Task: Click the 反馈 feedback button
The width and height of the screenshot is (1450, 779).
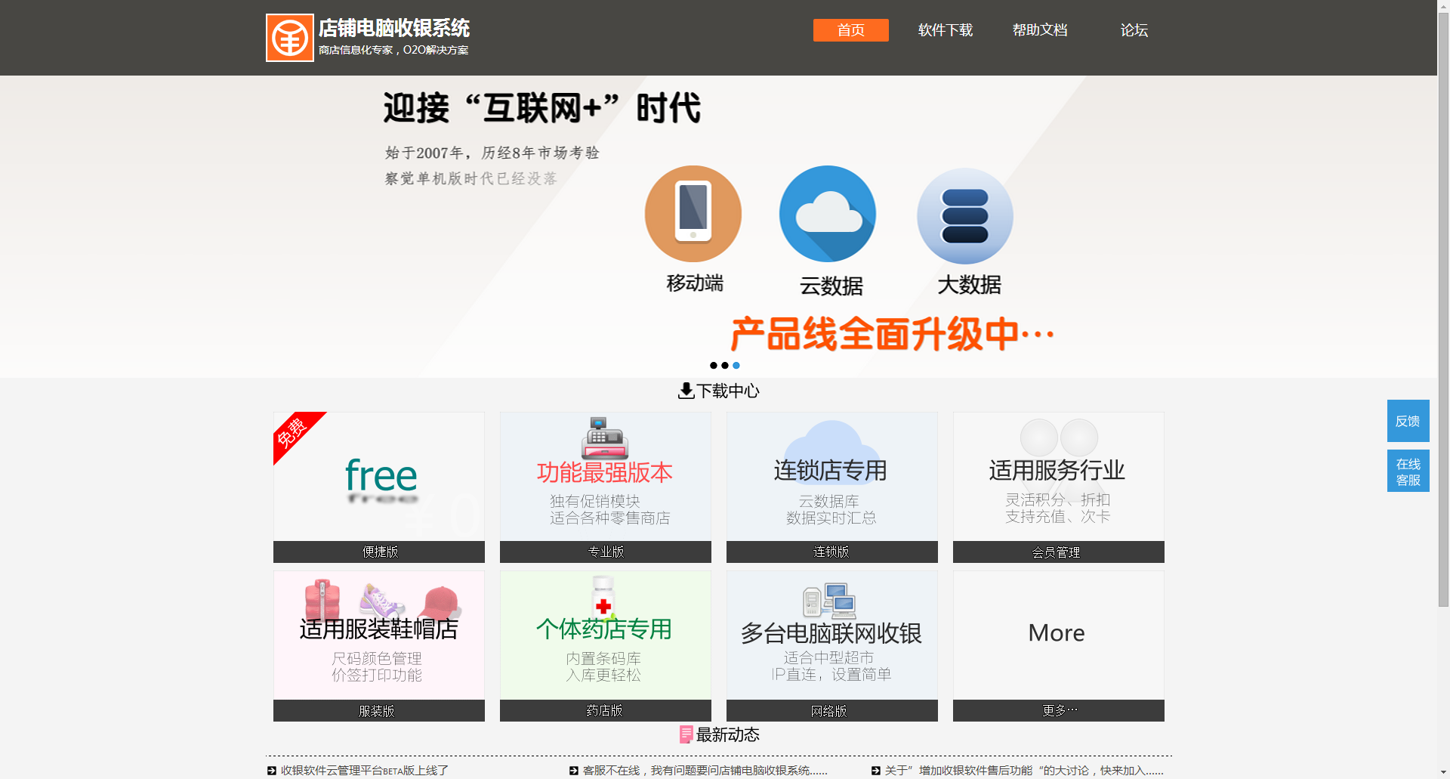Action: [x=1408, y=420]
